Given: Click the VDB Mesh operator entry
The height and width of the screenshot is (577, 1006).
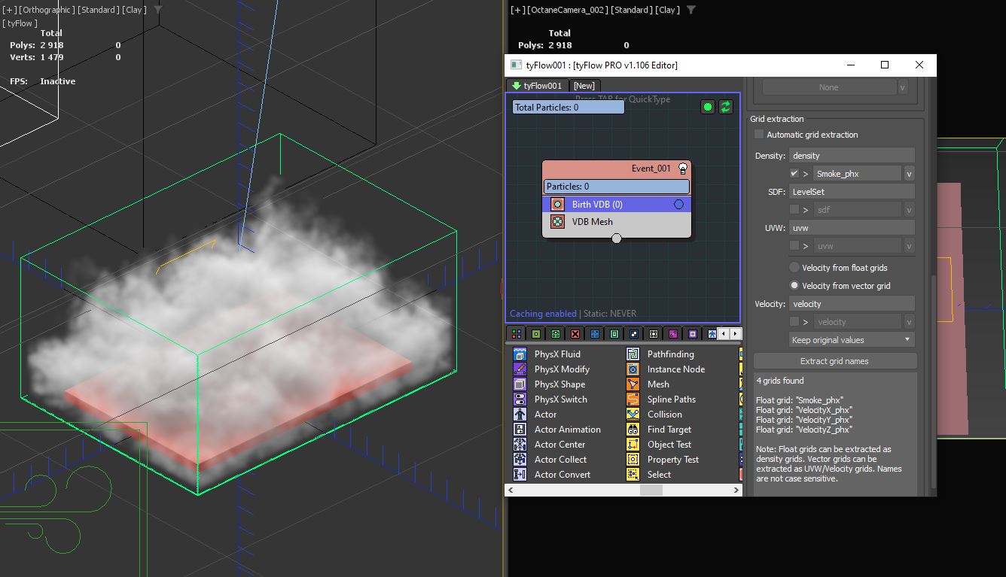Looking at the screenshot, I should (x=592, y=222).
